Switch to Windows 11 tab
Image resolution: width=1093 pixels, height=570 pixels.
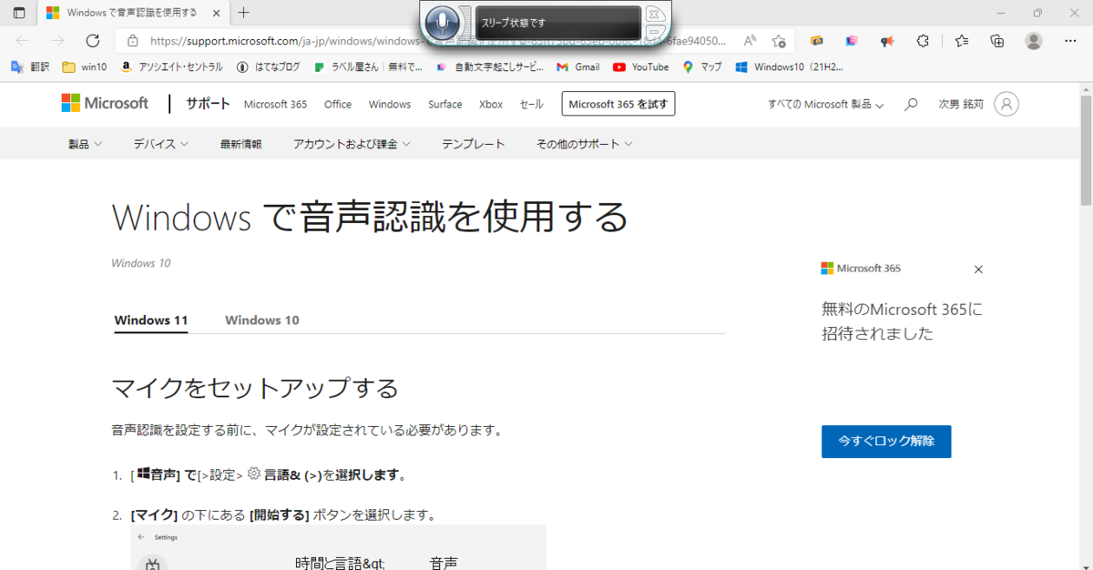pyautogui.click(x=151, y=321)
